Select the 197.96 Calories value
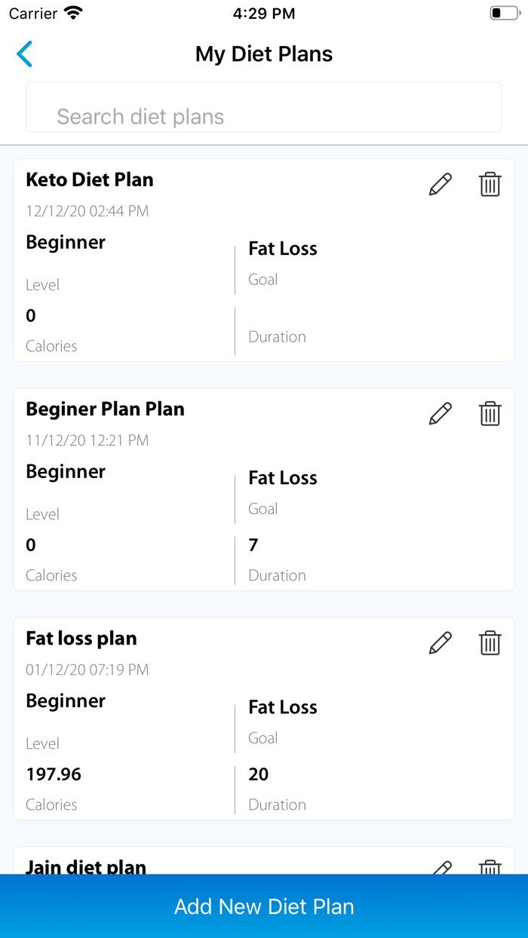The width and height of the screenshot is (528, 938). click(x=54, y=774)
